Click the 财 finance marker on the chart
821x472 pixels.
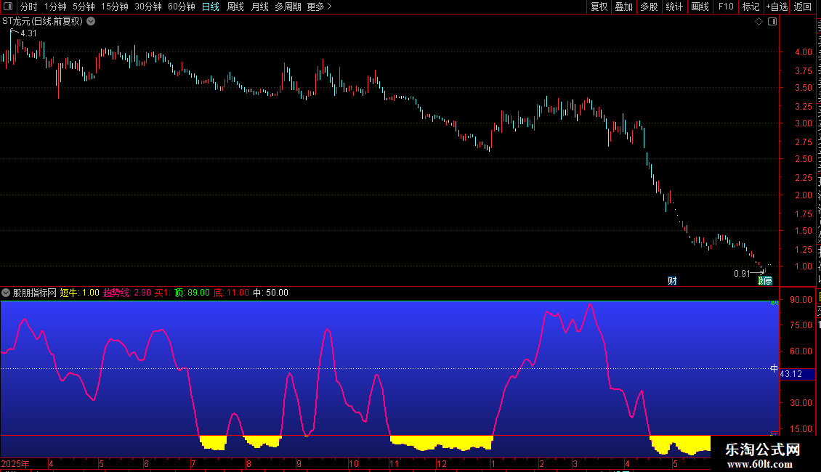point(672,281)
